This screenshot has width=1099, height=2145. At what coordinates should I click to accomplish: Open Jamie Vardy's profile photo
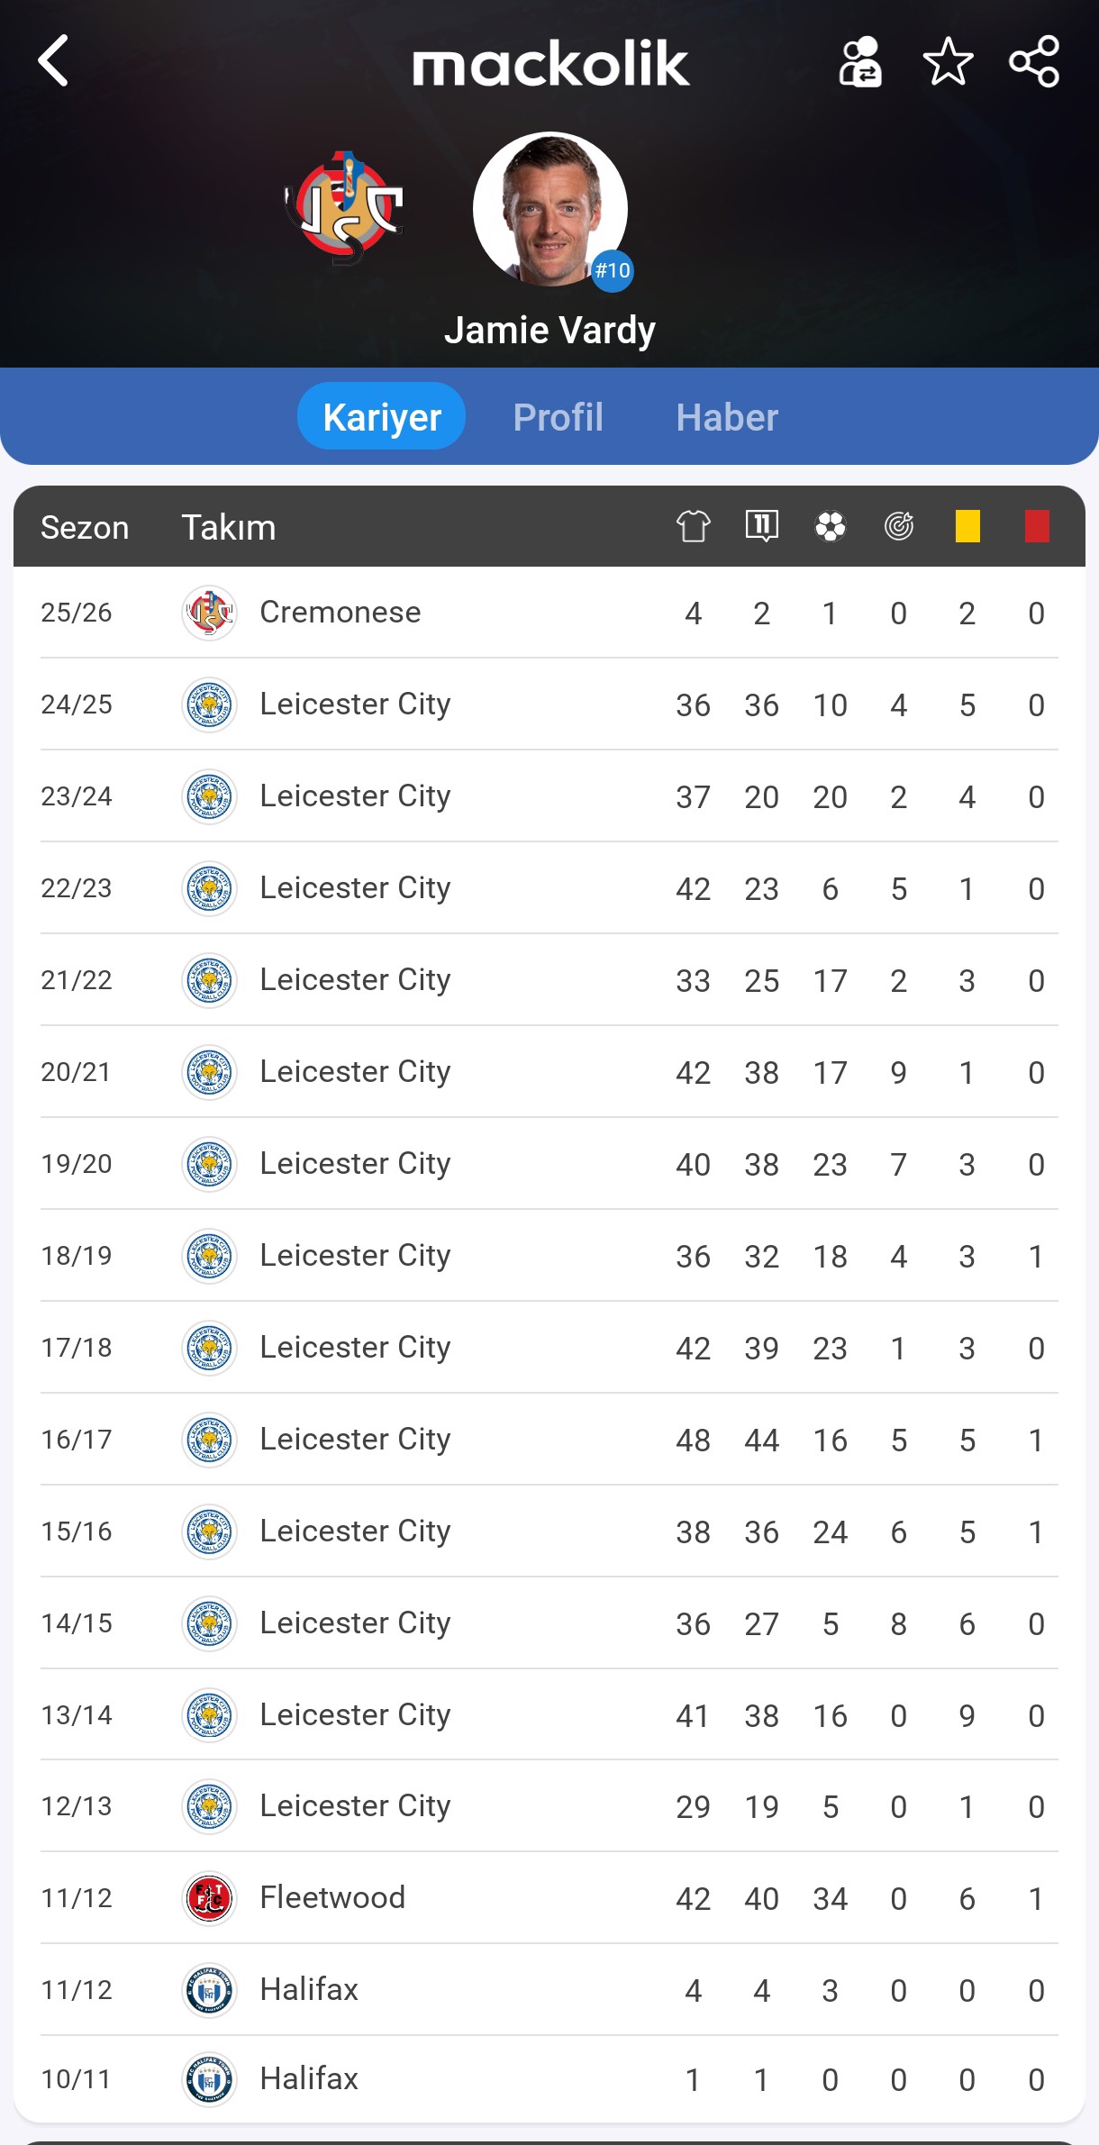pos(549,209)
